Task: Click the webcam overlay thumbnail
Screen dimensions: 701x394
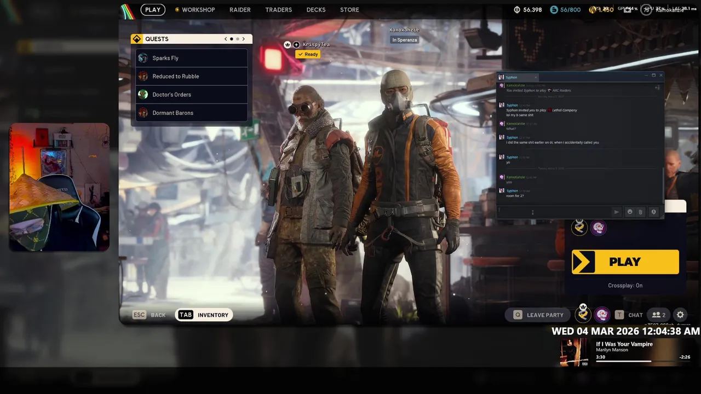Action: click(x=59, y=187)
